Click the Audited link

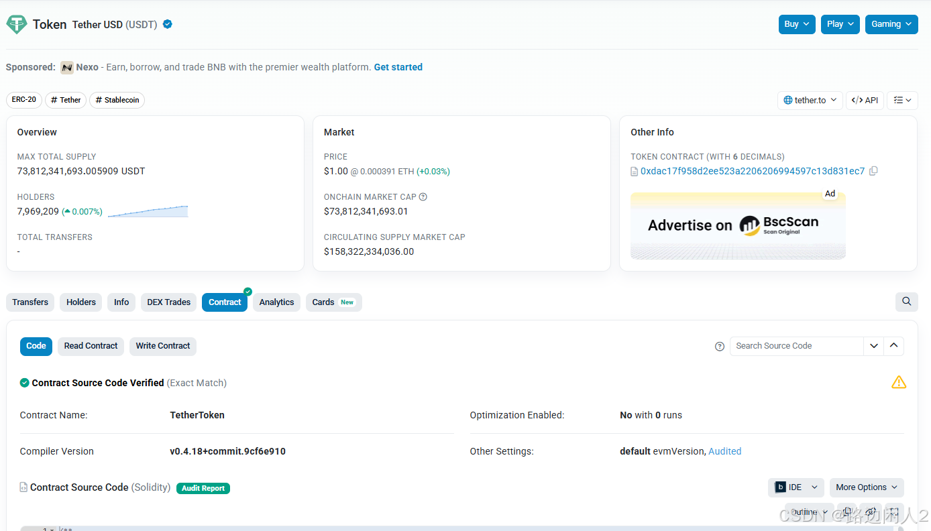click(725, 451)
